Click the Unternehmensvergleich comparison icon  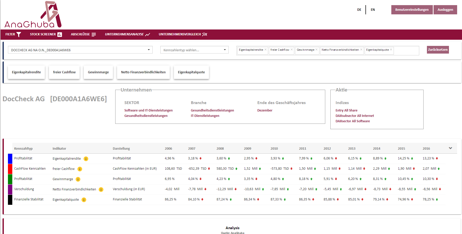204,34
